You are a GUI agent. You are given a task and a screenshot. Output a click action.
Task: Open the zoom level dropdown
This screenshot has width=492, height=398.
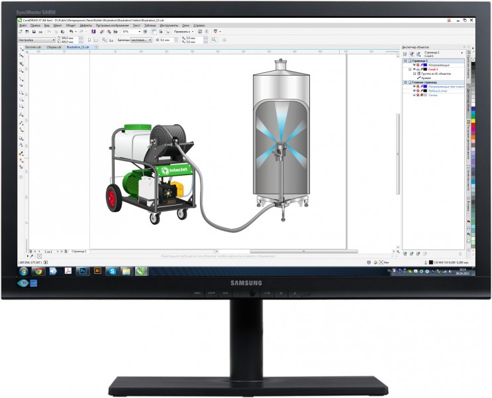pyautogui.click(x=139, y=31)
